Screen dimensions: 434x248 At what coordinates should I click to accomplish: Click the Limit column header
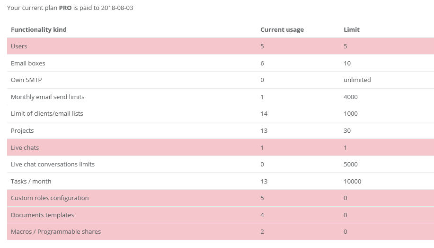(352, 29)
